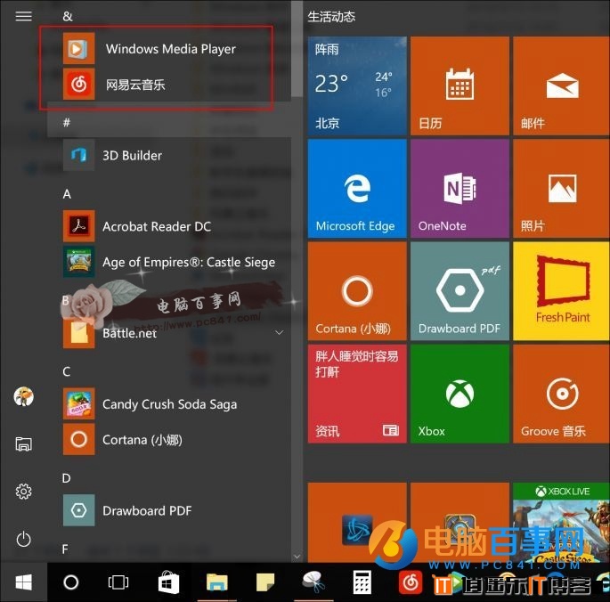Open the 北京 weather tile
Image resolution: width=610 pixels, height=602 pixels.
[x=357, y=86]
